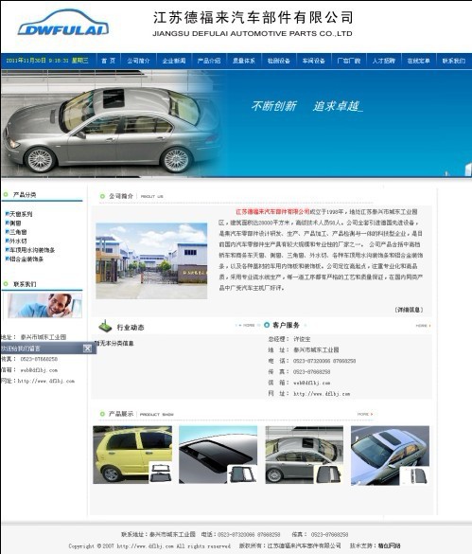Click the DWFULAI car logo
This screenshot has height=554, width=472.
pyautogui.click(x=63, y=23)
